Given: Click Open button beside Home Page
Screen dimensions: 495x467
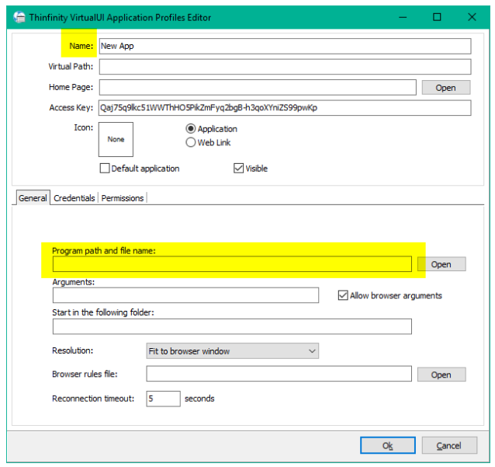Looking at the screenshot, I should (x=446, y=88).
